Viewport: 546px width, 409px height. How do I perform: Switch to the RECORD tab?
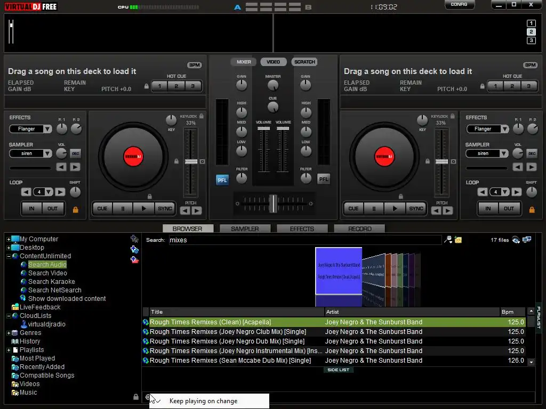(x=359, y=228)
